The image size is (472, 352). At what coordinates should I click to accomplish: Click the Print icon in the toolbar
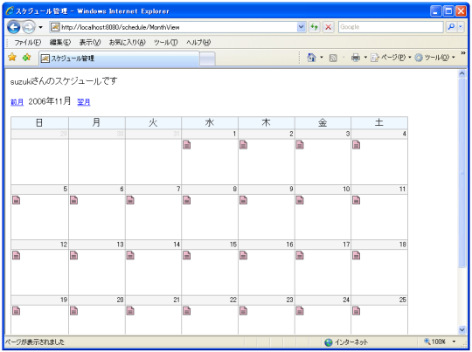(x=356, y=57)
